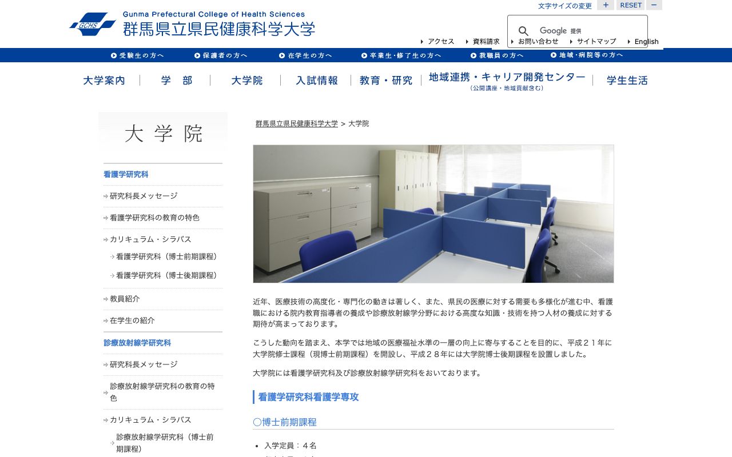Click the GCHS university logo
This screenshot has height=457, width=732.
coord(93,23)
